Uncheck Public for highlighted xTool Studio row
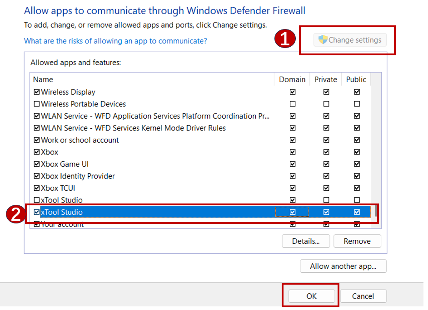This screenshot has width=428, height=310. click(x=357, y=212)
